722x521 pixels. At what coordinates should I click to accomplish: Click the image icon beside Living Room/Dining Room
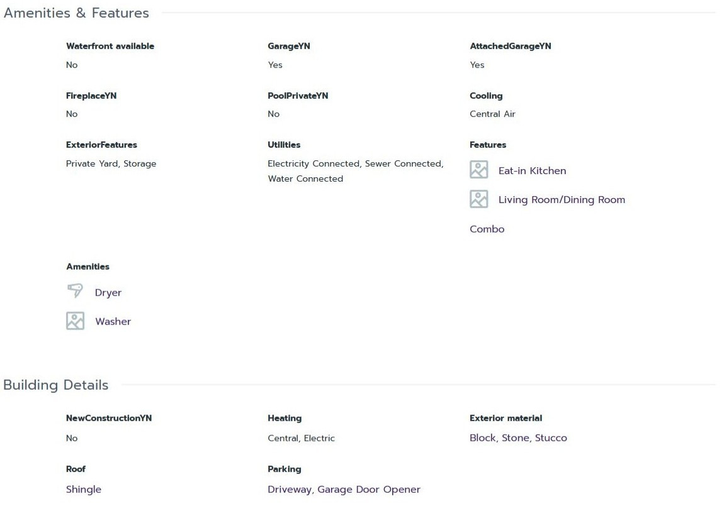[478, 199]
